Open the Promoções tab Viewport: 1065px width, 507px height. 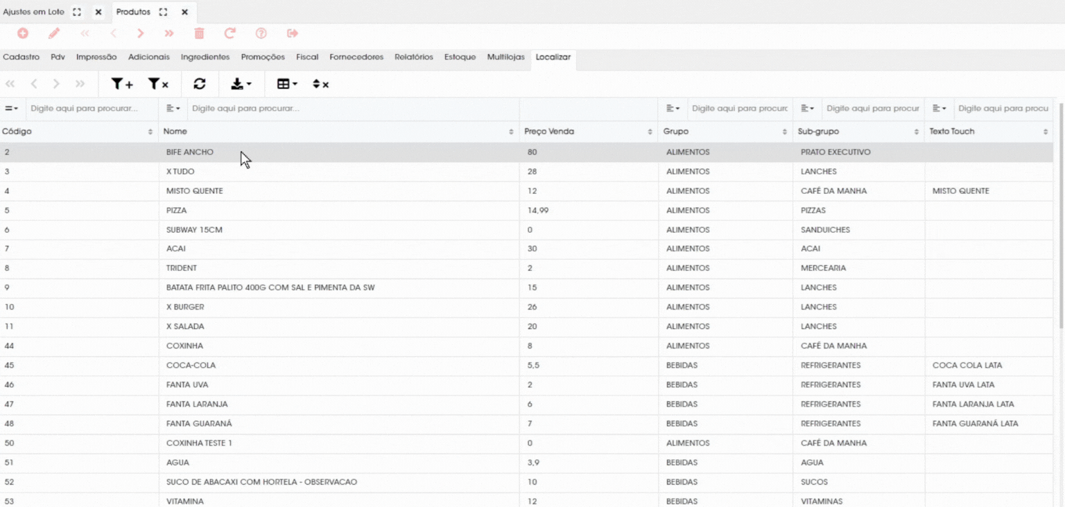click(263, 57)
